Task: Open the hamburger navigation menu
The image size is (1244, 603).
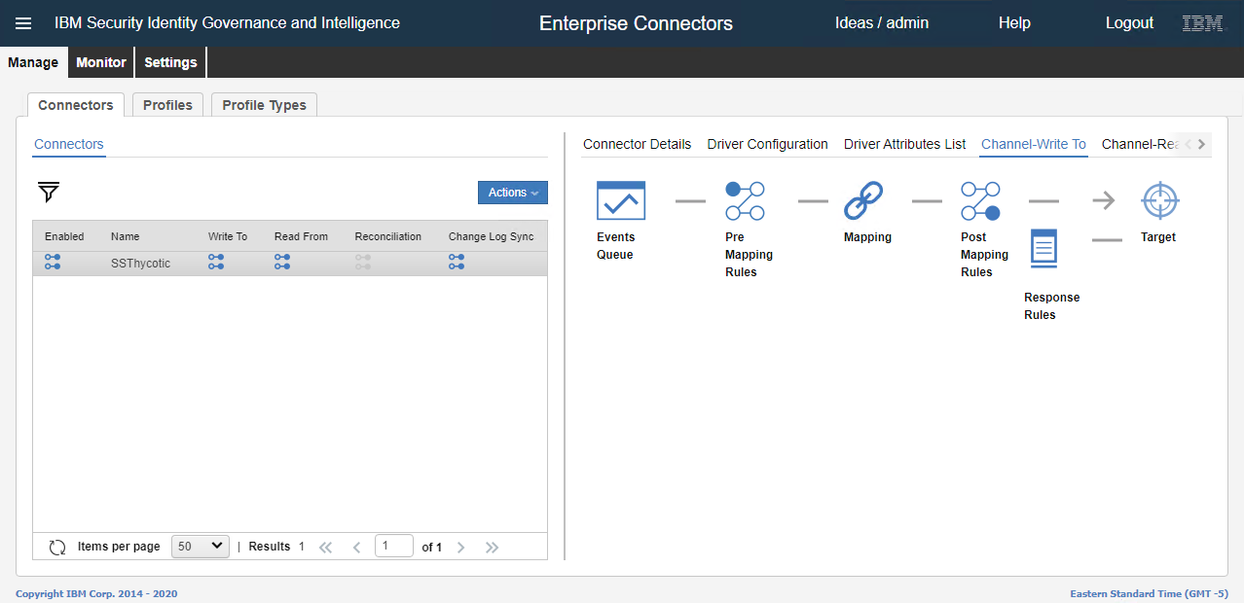Action: [23, 23]
